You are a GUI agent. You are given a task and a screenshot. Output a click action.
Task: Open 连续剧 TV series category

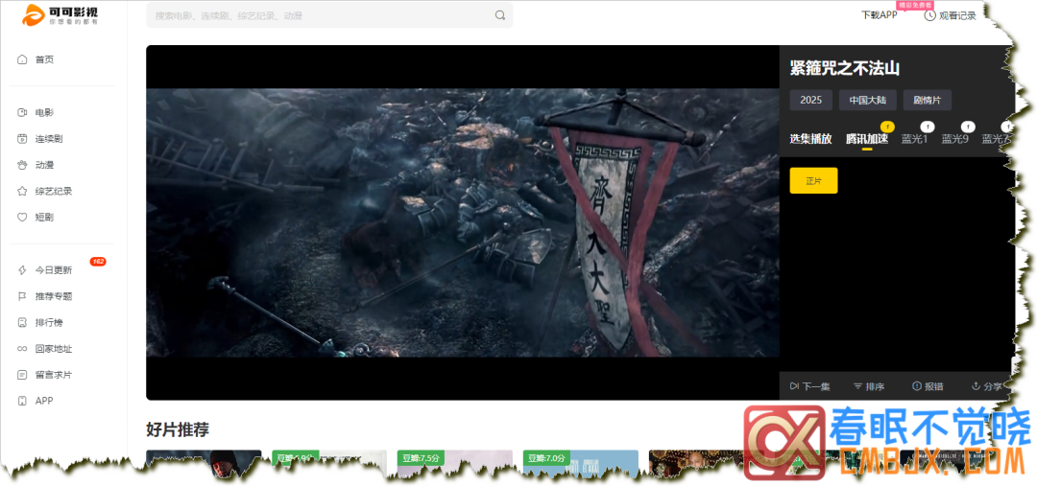click(x=49, y=139)
